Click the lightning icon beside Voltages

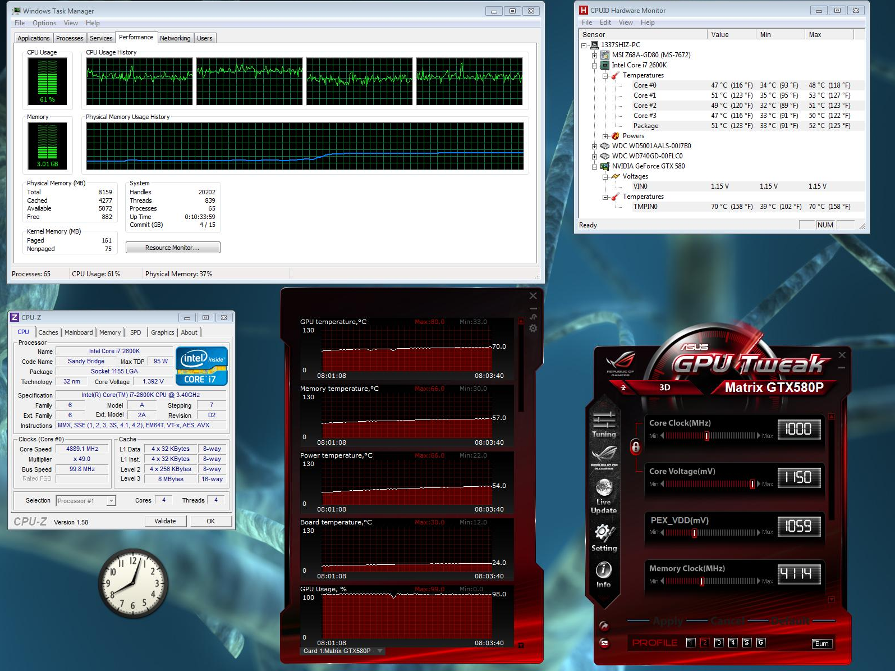click(x=616, y=176)
